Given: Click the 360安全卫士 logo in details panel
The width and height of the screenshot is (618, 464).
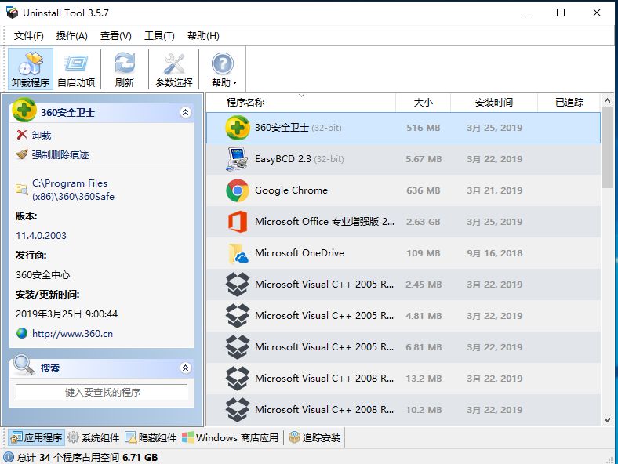Looking at the screenshot, I should (x=24, y=110).
